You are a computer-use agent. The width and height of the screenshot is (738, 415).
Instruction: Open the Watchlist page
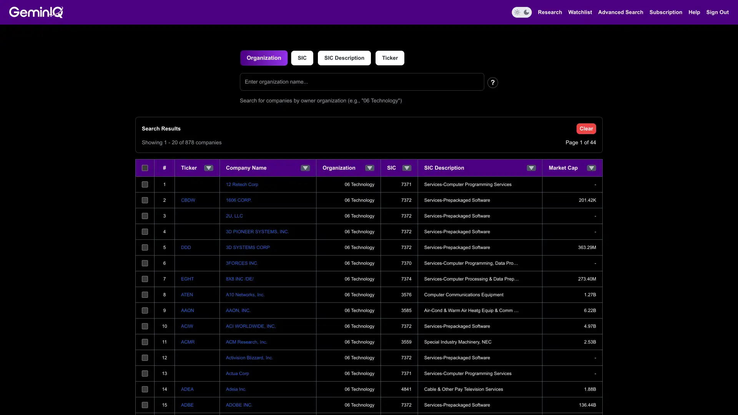[x=580, y=12]
